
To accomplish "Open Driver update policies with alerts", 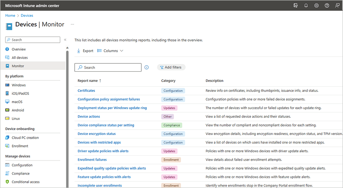I will pos(103,151).
